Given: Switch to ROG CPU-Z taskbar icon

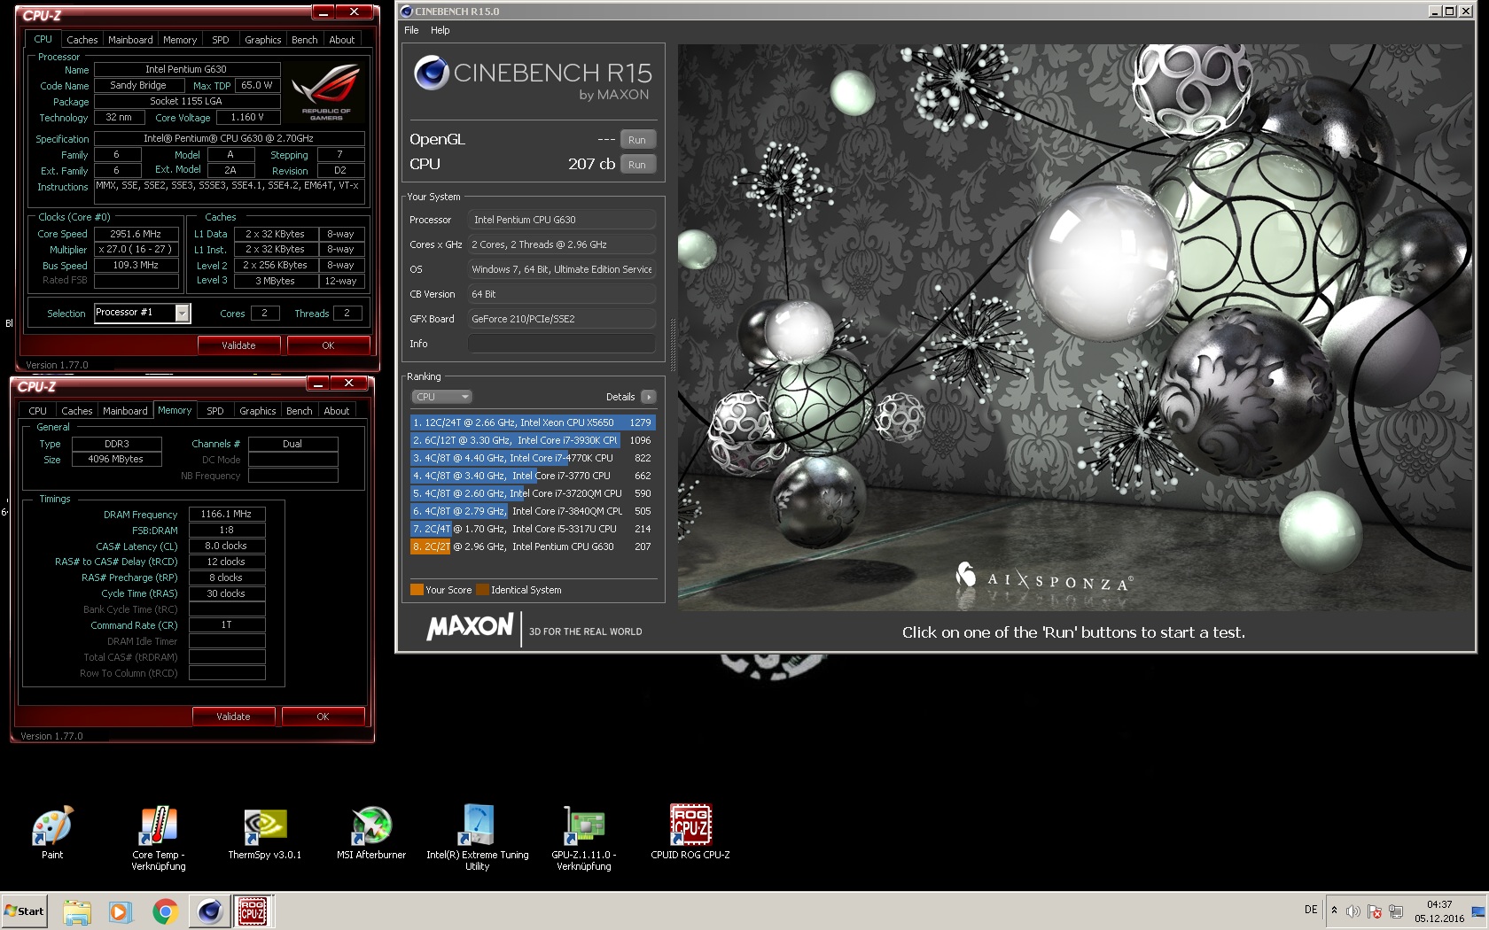Looking at the screenshot, I should tap(253, 911).
